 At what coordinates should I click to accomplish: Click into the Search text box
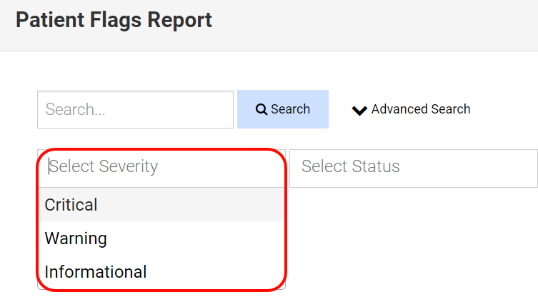point(135,109)
